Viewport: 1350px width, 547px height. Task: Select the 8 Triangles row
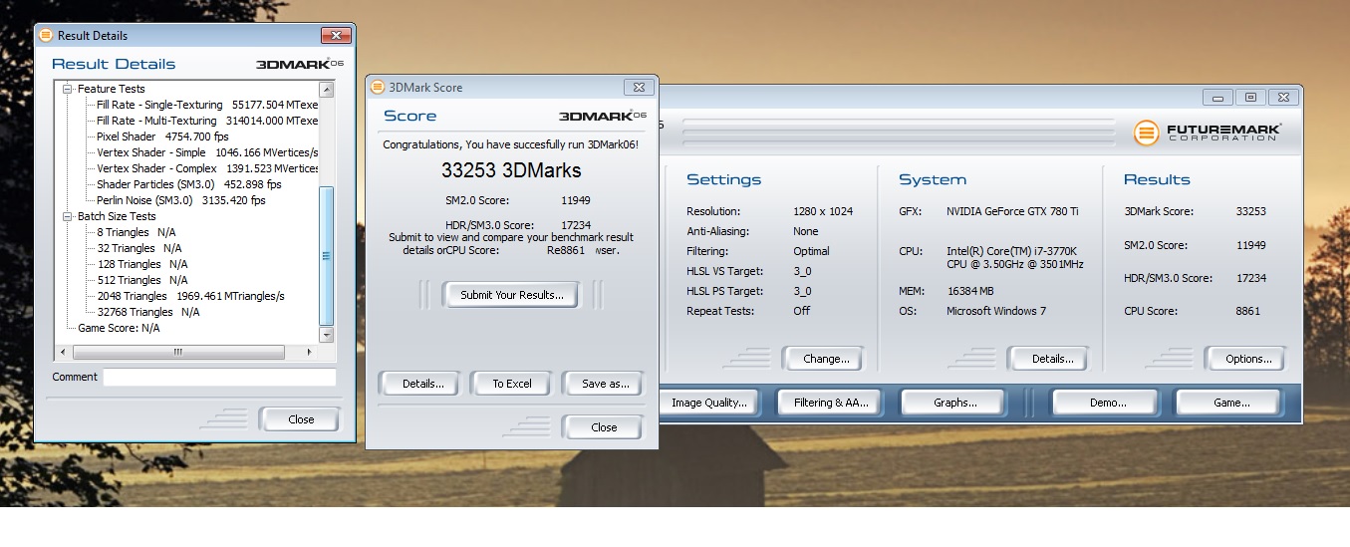[138, 232]
